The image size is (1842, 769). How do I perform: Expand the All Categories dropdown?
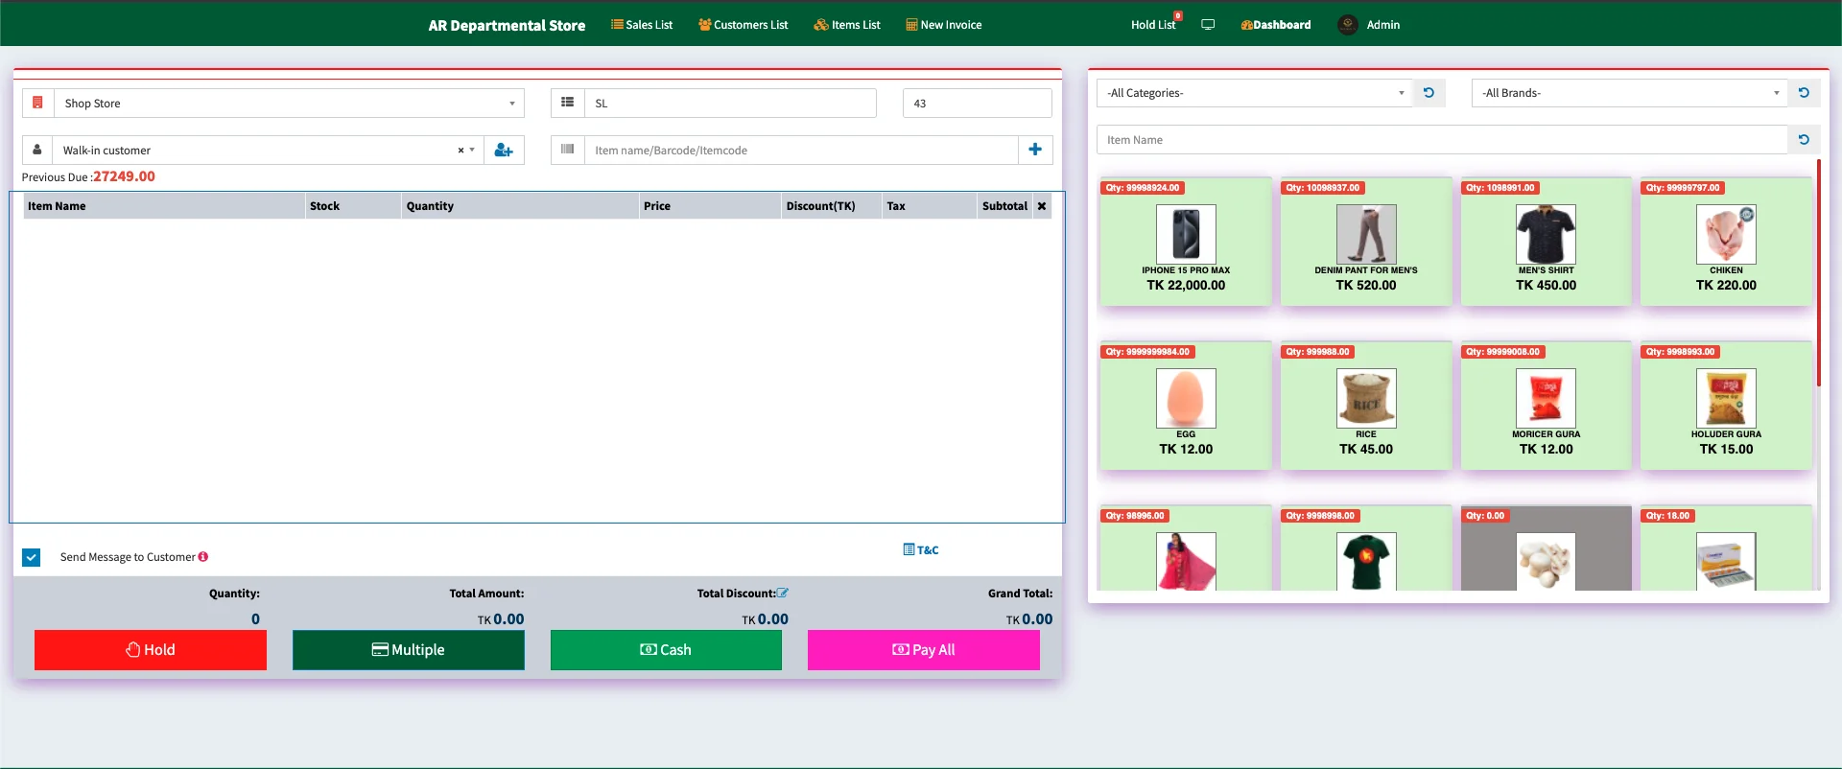1255,93
